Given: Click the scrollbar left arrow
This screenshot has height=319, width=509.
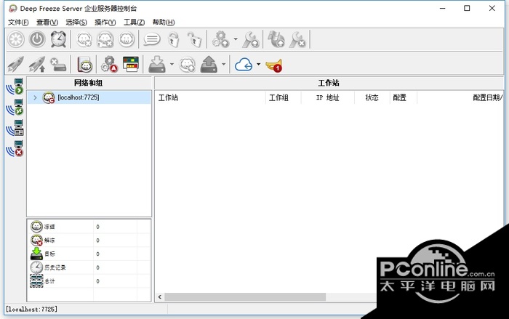Looking at the screenshot, I should tap(160, 296).
